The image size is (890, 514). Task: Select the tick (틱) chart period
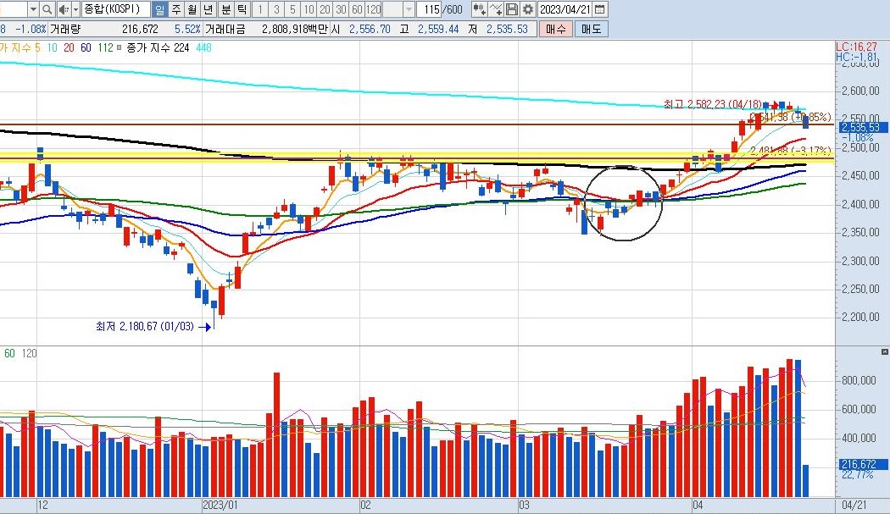coord(242,9)
